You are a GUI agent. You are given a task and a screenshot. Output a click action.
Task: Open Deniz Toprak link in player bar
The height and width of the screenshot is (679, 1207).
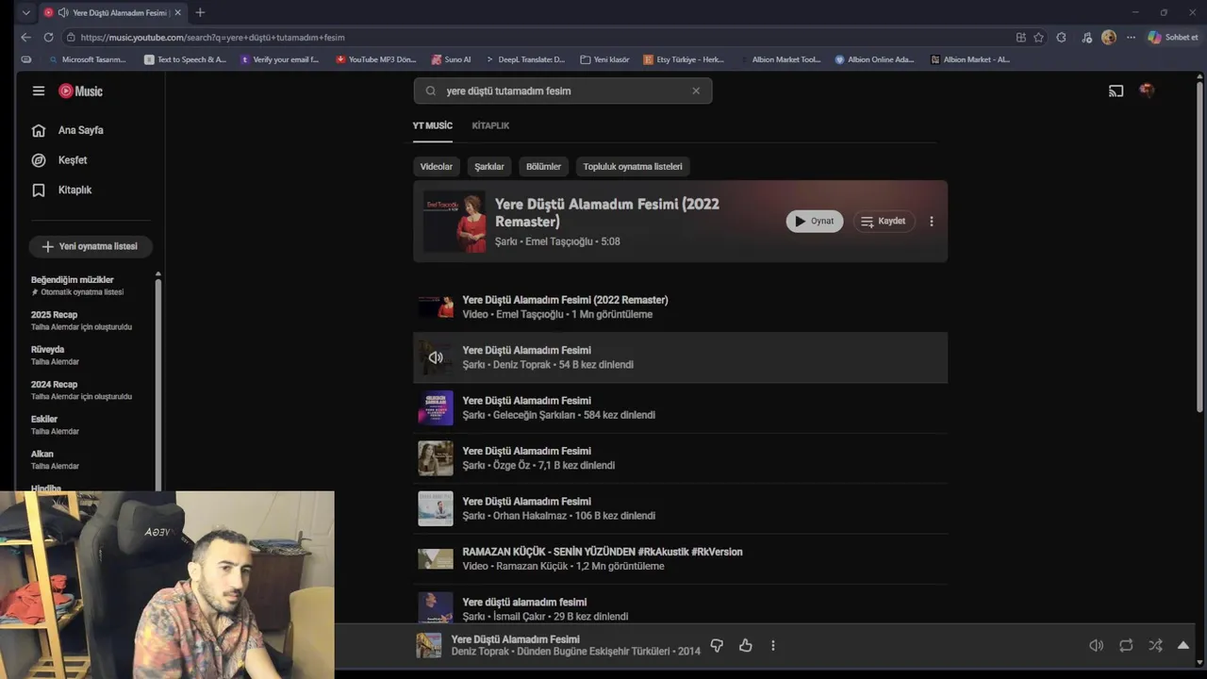pos(482,652)
